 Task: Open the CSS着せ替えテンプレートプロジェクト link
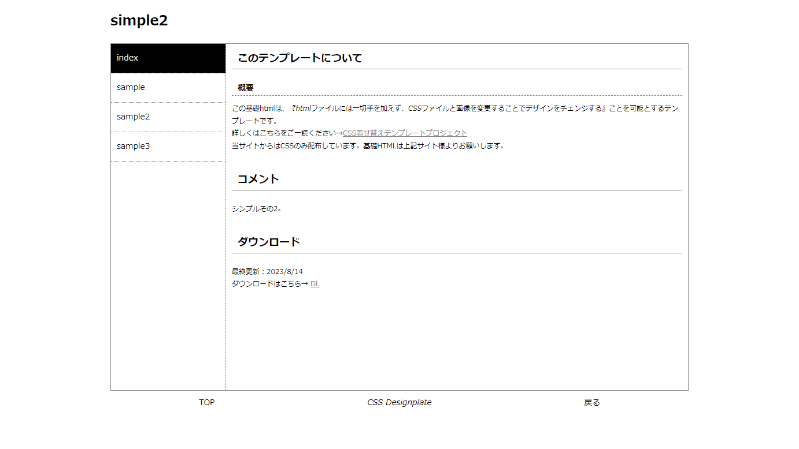pos(405,133)
